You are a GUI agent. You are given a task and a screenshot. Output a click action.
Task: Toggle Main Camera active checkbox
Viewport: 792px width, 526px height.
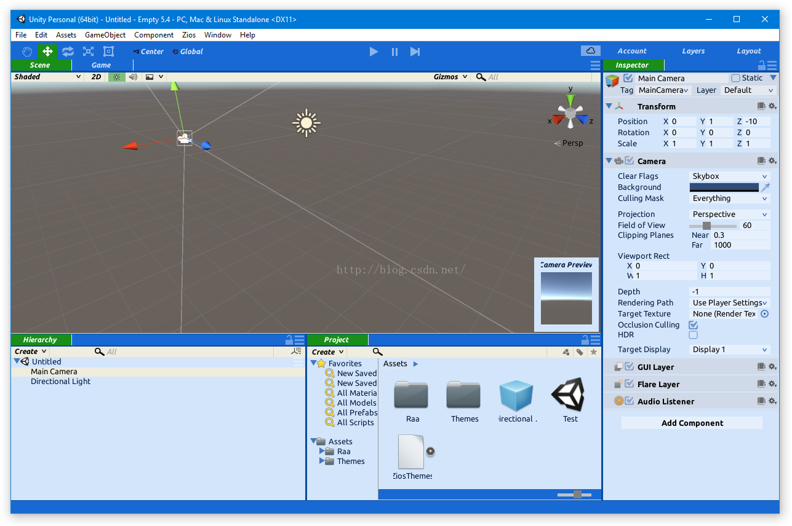pyautogui.click(x=628, y=78)
